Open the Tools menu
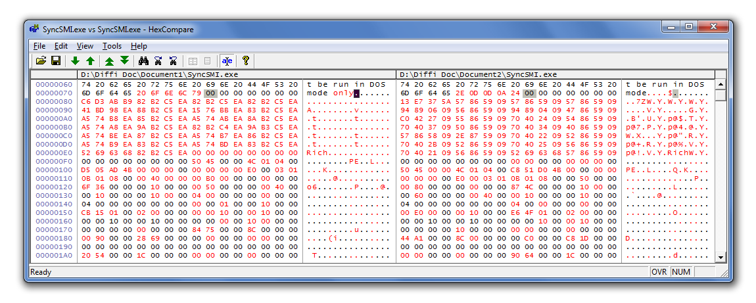 coord(112,46)
